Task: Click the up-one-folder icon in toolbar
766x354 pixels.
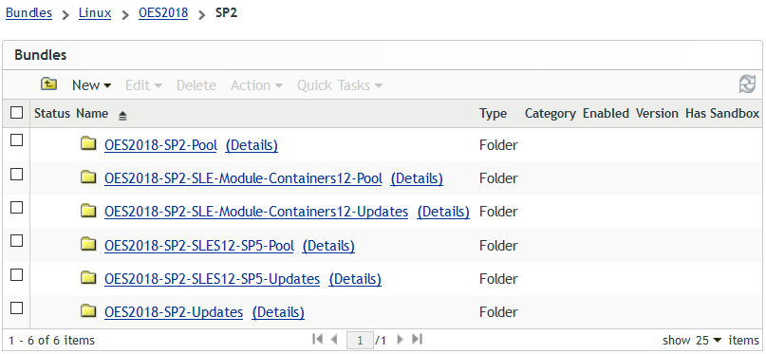Action: (48, 84)
